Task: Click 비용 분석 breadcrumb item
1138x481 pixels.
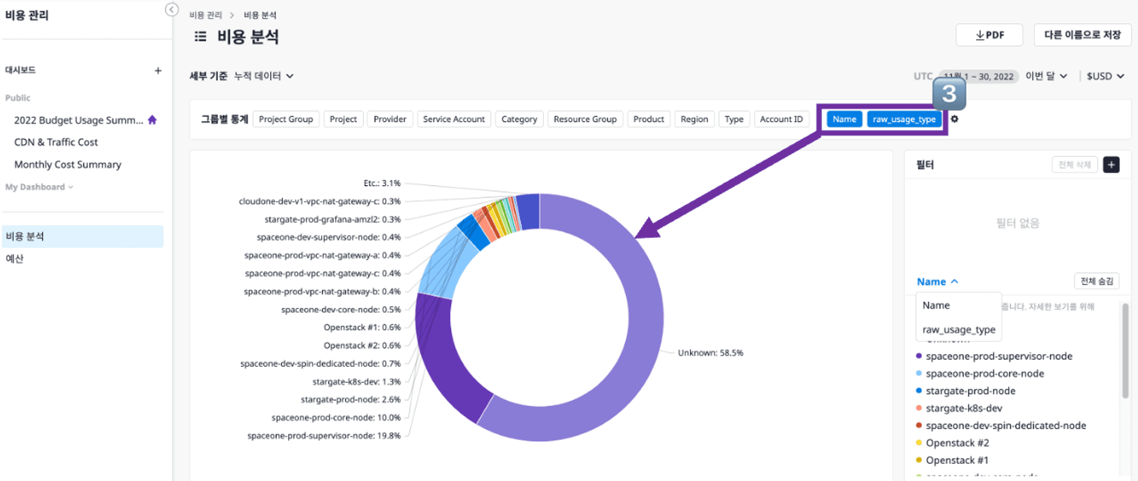Action: point(260,15)
